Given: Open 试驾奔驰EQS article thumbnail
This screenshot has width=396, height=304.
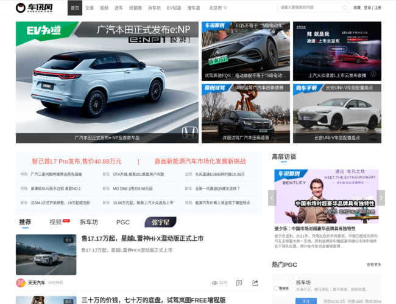Looking at the screenshot, I should pos(246,51).
